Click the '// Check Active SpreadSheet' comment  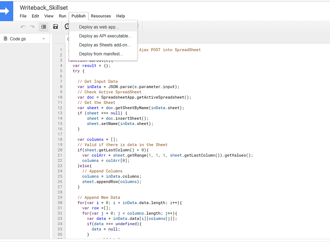[x=109, y=92]
